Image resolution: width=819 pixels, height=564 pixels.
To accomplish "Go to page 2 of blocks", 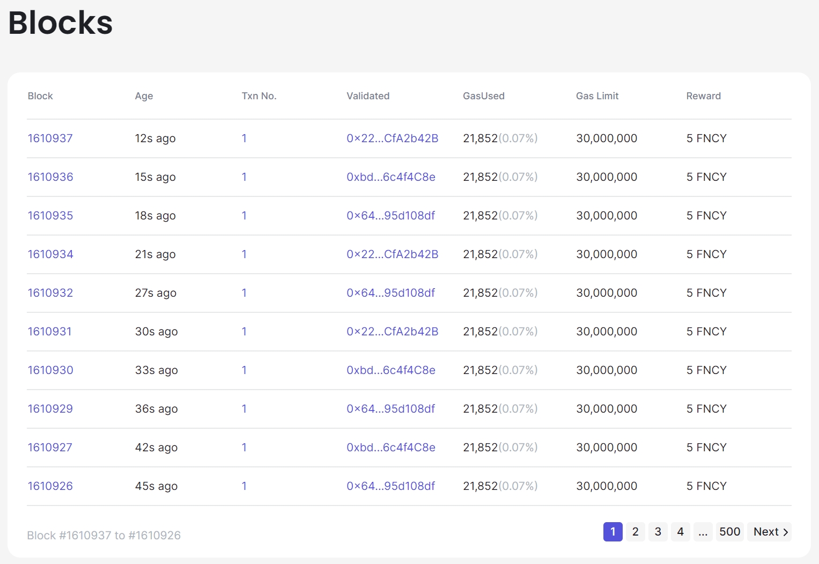I will point(635,532).
